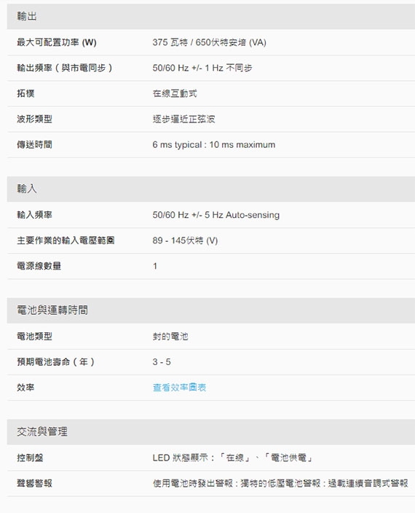Click the 最大可配置功率 (W) label

[x=57, y=42]
